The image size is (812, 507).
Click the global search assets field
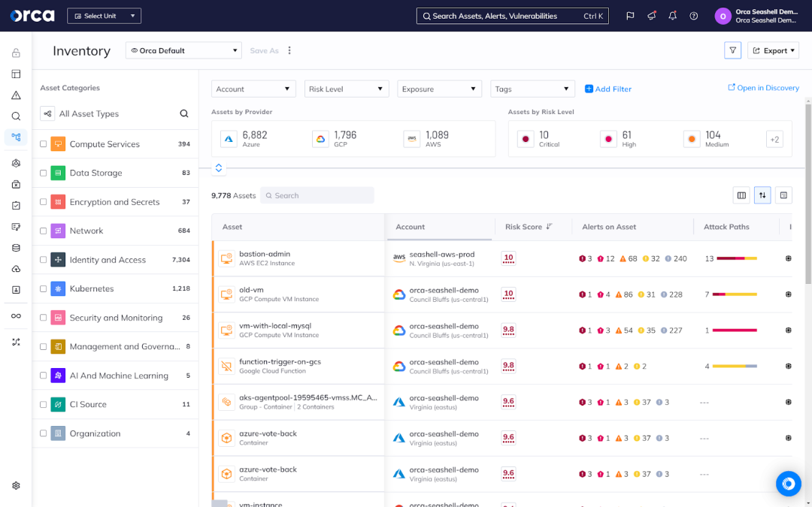click(513, 16)
